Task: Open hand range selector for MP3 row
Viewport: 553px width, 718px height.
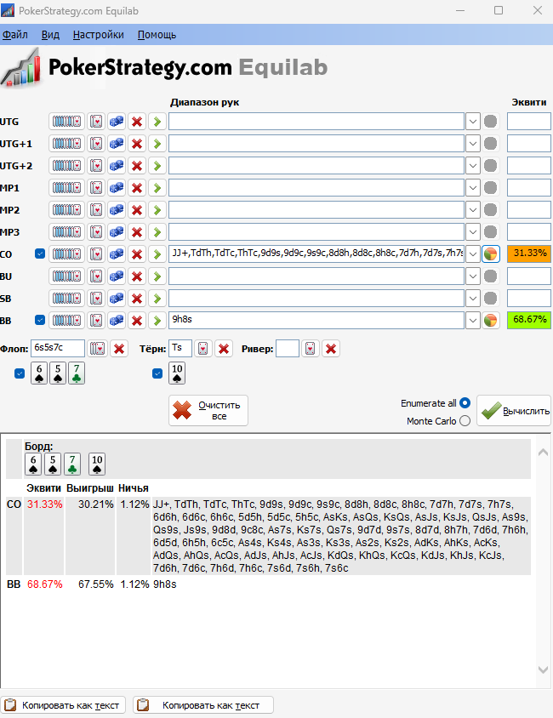Action: 67,231
